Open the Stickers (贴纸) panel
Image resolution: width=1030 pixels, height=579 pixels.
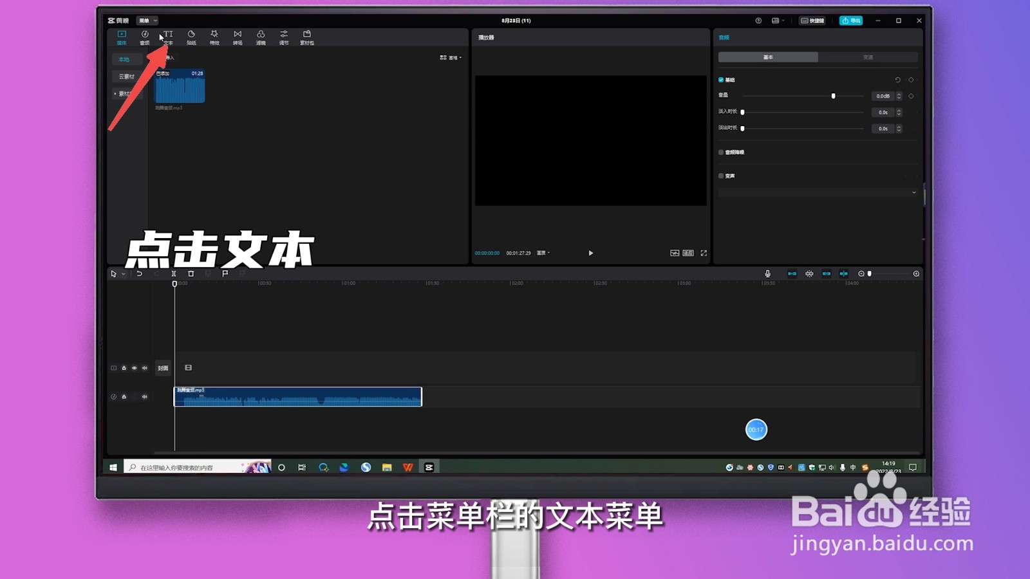[x=191, y=37]
